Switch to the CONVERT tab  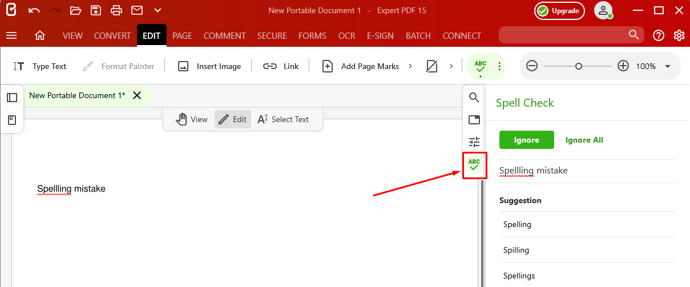coord(112,35)
